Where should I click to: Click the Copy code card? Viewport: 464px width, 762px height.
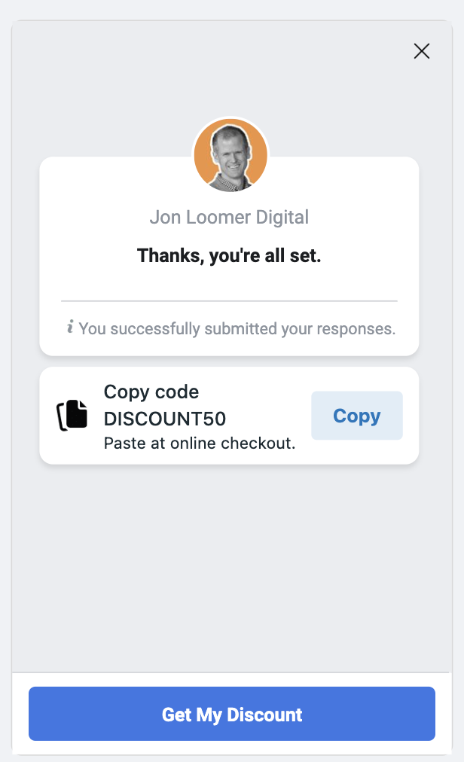[229, 415]
